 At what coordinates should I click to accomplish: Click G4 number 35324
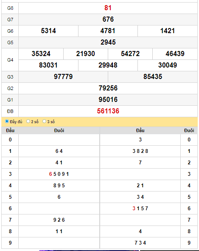click(x=41, y=54)
